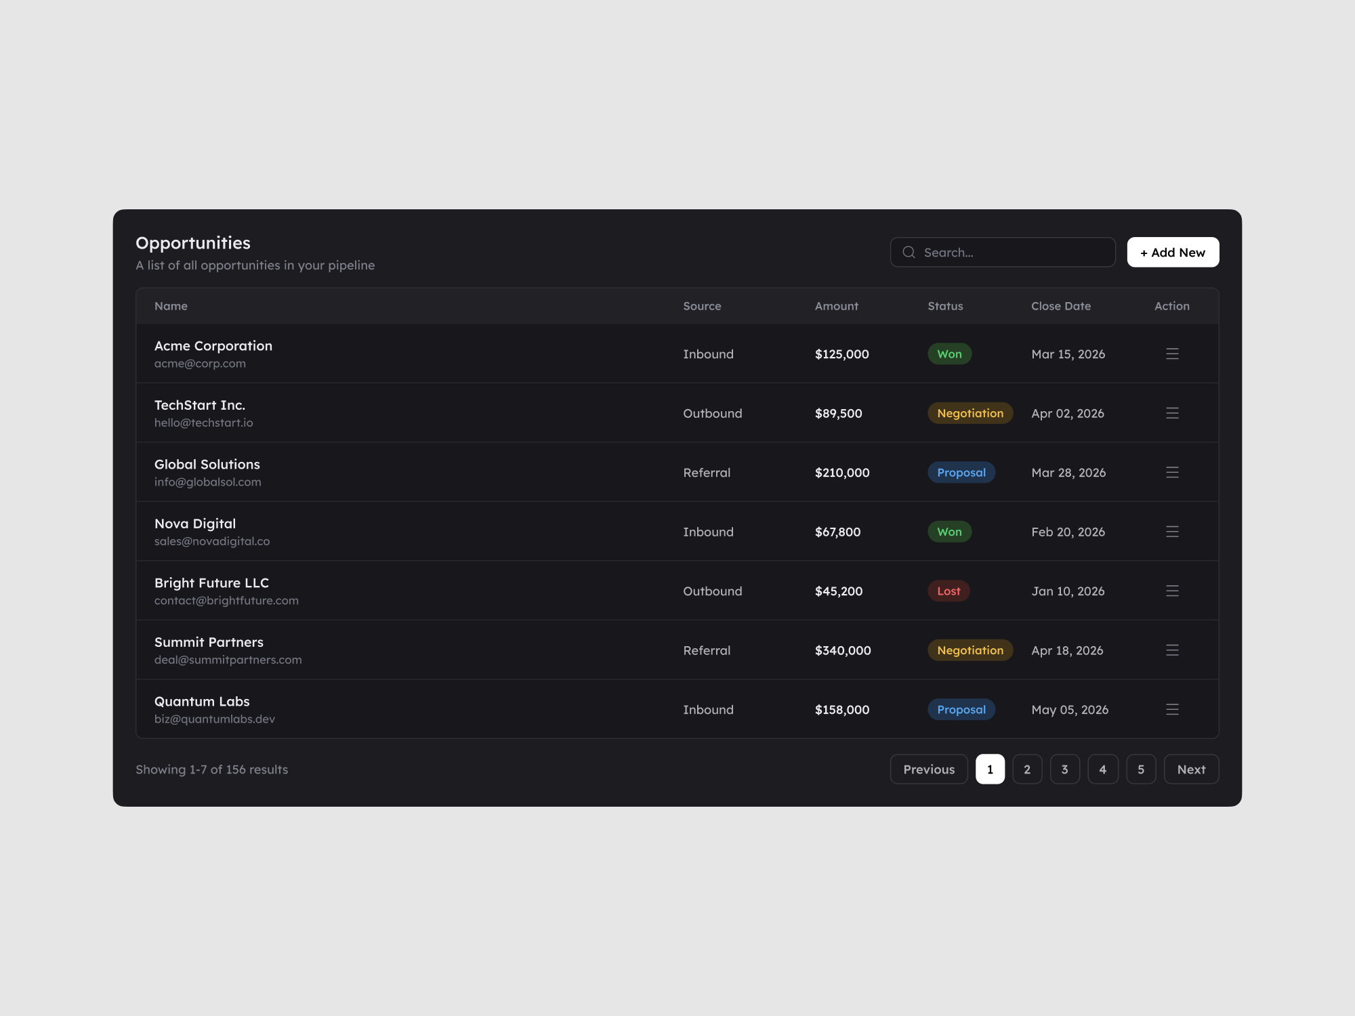
Task: Click the hello@techstart.io email
Action: coord(203,423)
